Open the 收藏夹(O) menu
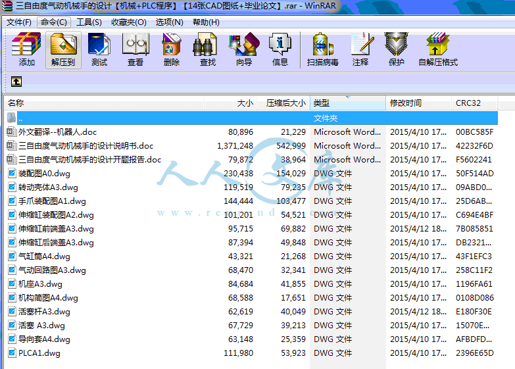The image size is (515, 369). 128,22
